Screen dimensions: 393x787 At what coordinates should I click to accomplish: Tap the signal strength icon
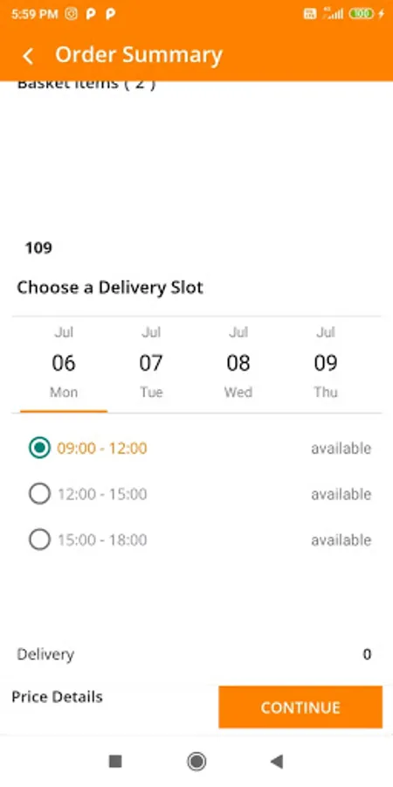tap(334, 13)
